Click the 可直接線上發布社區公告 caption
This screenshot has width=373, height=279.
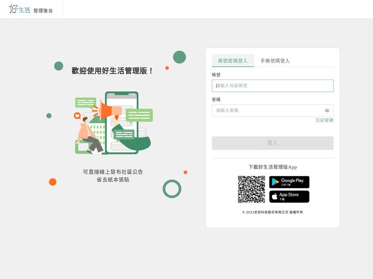coord(113,172)
